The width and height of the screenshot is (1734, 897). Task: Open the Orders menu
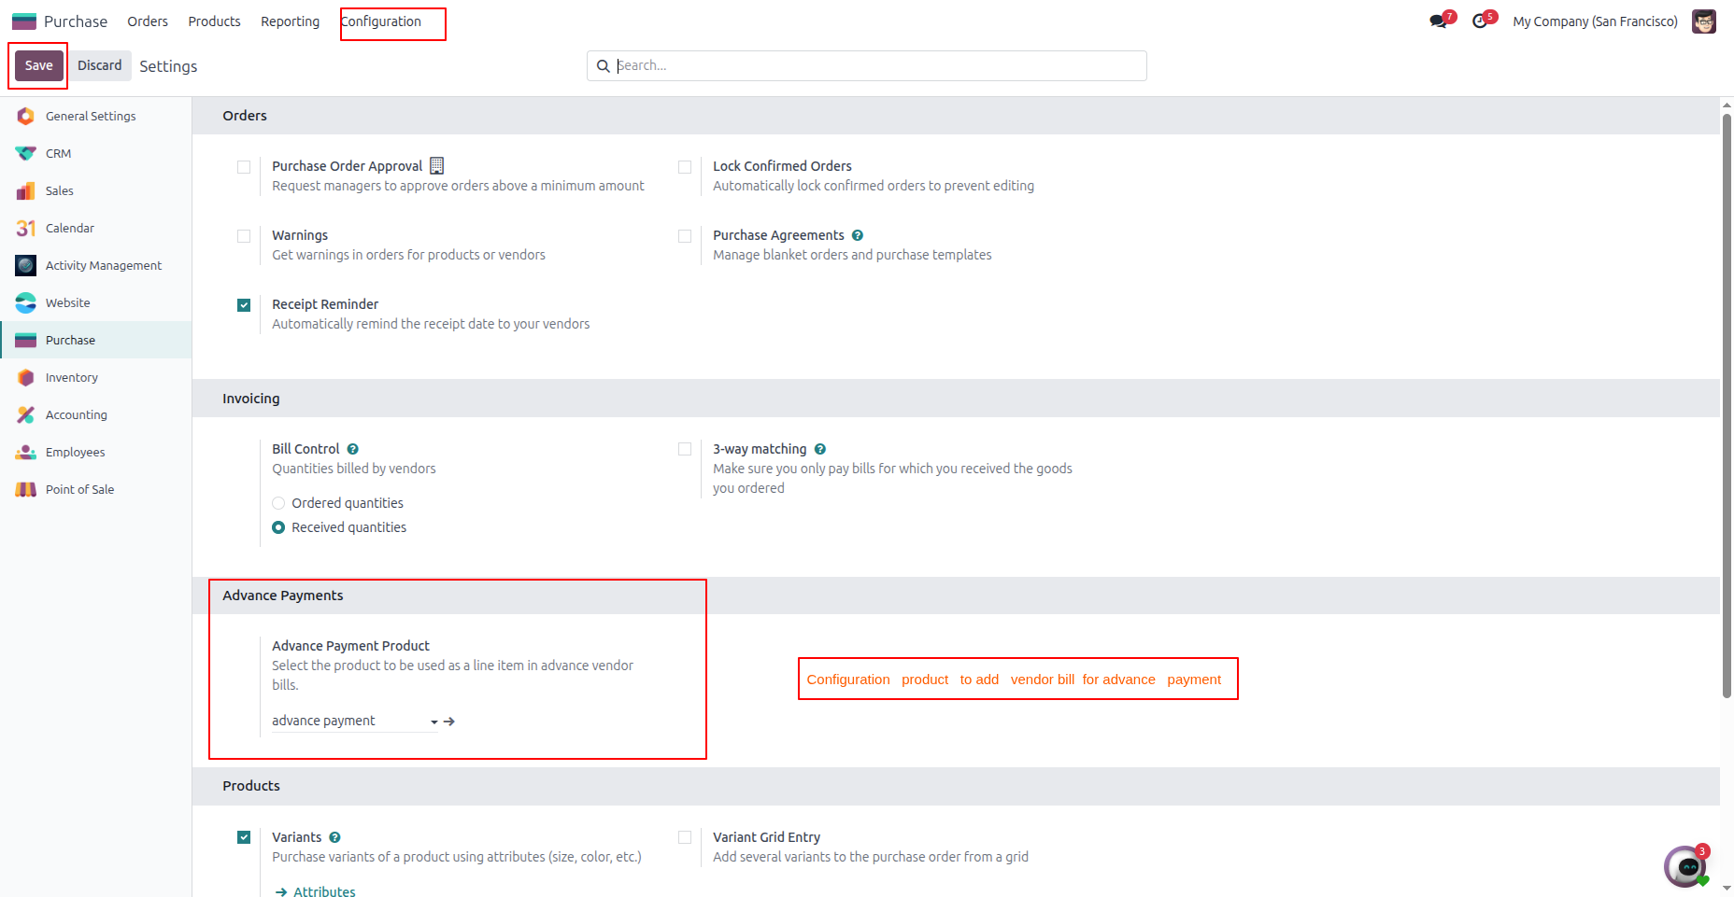(x=148, y=21)
